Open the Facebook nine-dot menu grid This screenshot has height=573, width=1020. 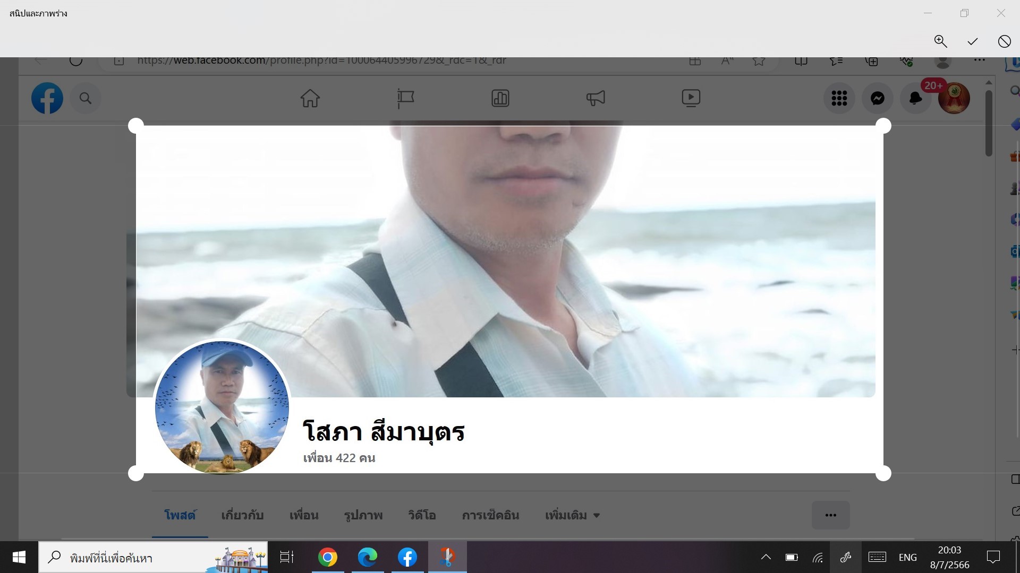[839, 98]
